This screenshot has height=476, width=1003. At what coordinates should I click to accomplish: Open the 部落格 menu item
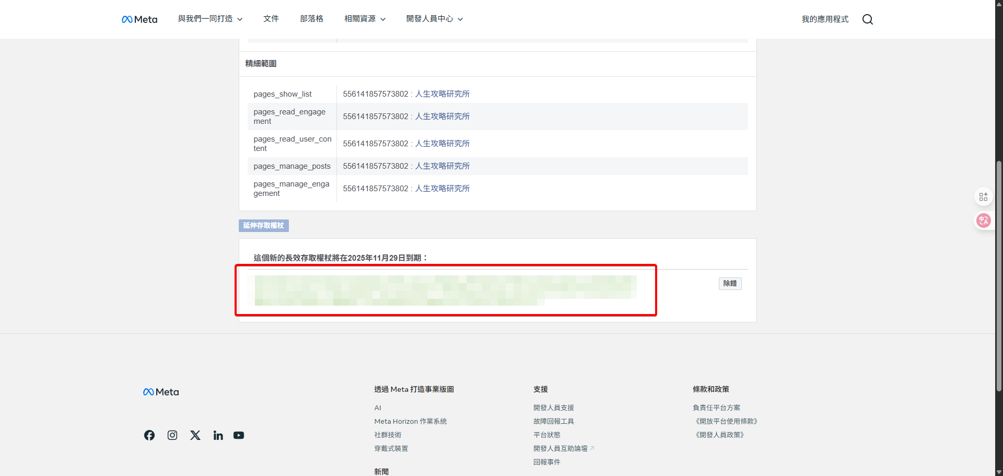tap(312, 19)
